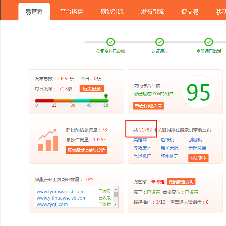
Task: Click the 公司资料已审核 green checkmark icon
Action: (110, 42)
